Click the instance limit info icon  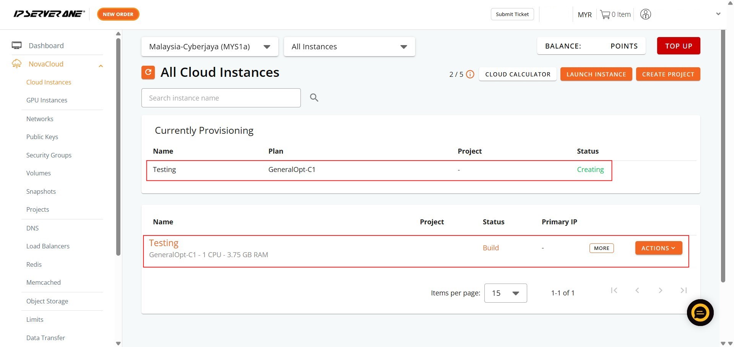[470, 75]
